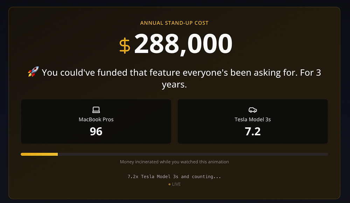Click the Money incinerated caption text

tap(174, 162)
